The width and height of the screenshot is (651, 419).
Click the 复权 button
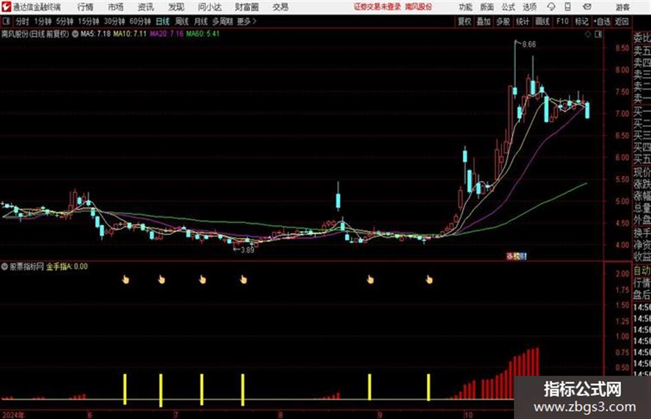[x=464, y=21]
